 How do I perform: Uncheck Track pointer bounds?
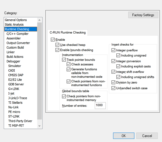click(64, 60)
